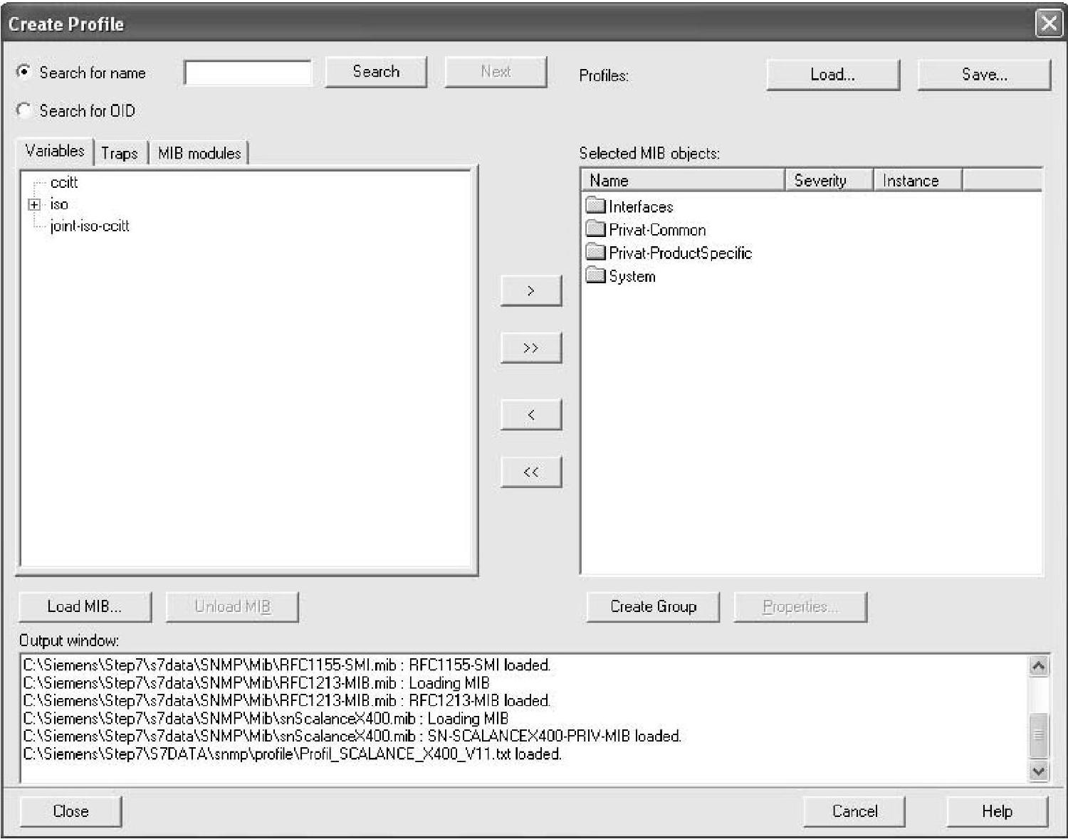Remove selected object with single left arrow
The height and width of the screenshot is (839, 1068).
coord(531,415)
